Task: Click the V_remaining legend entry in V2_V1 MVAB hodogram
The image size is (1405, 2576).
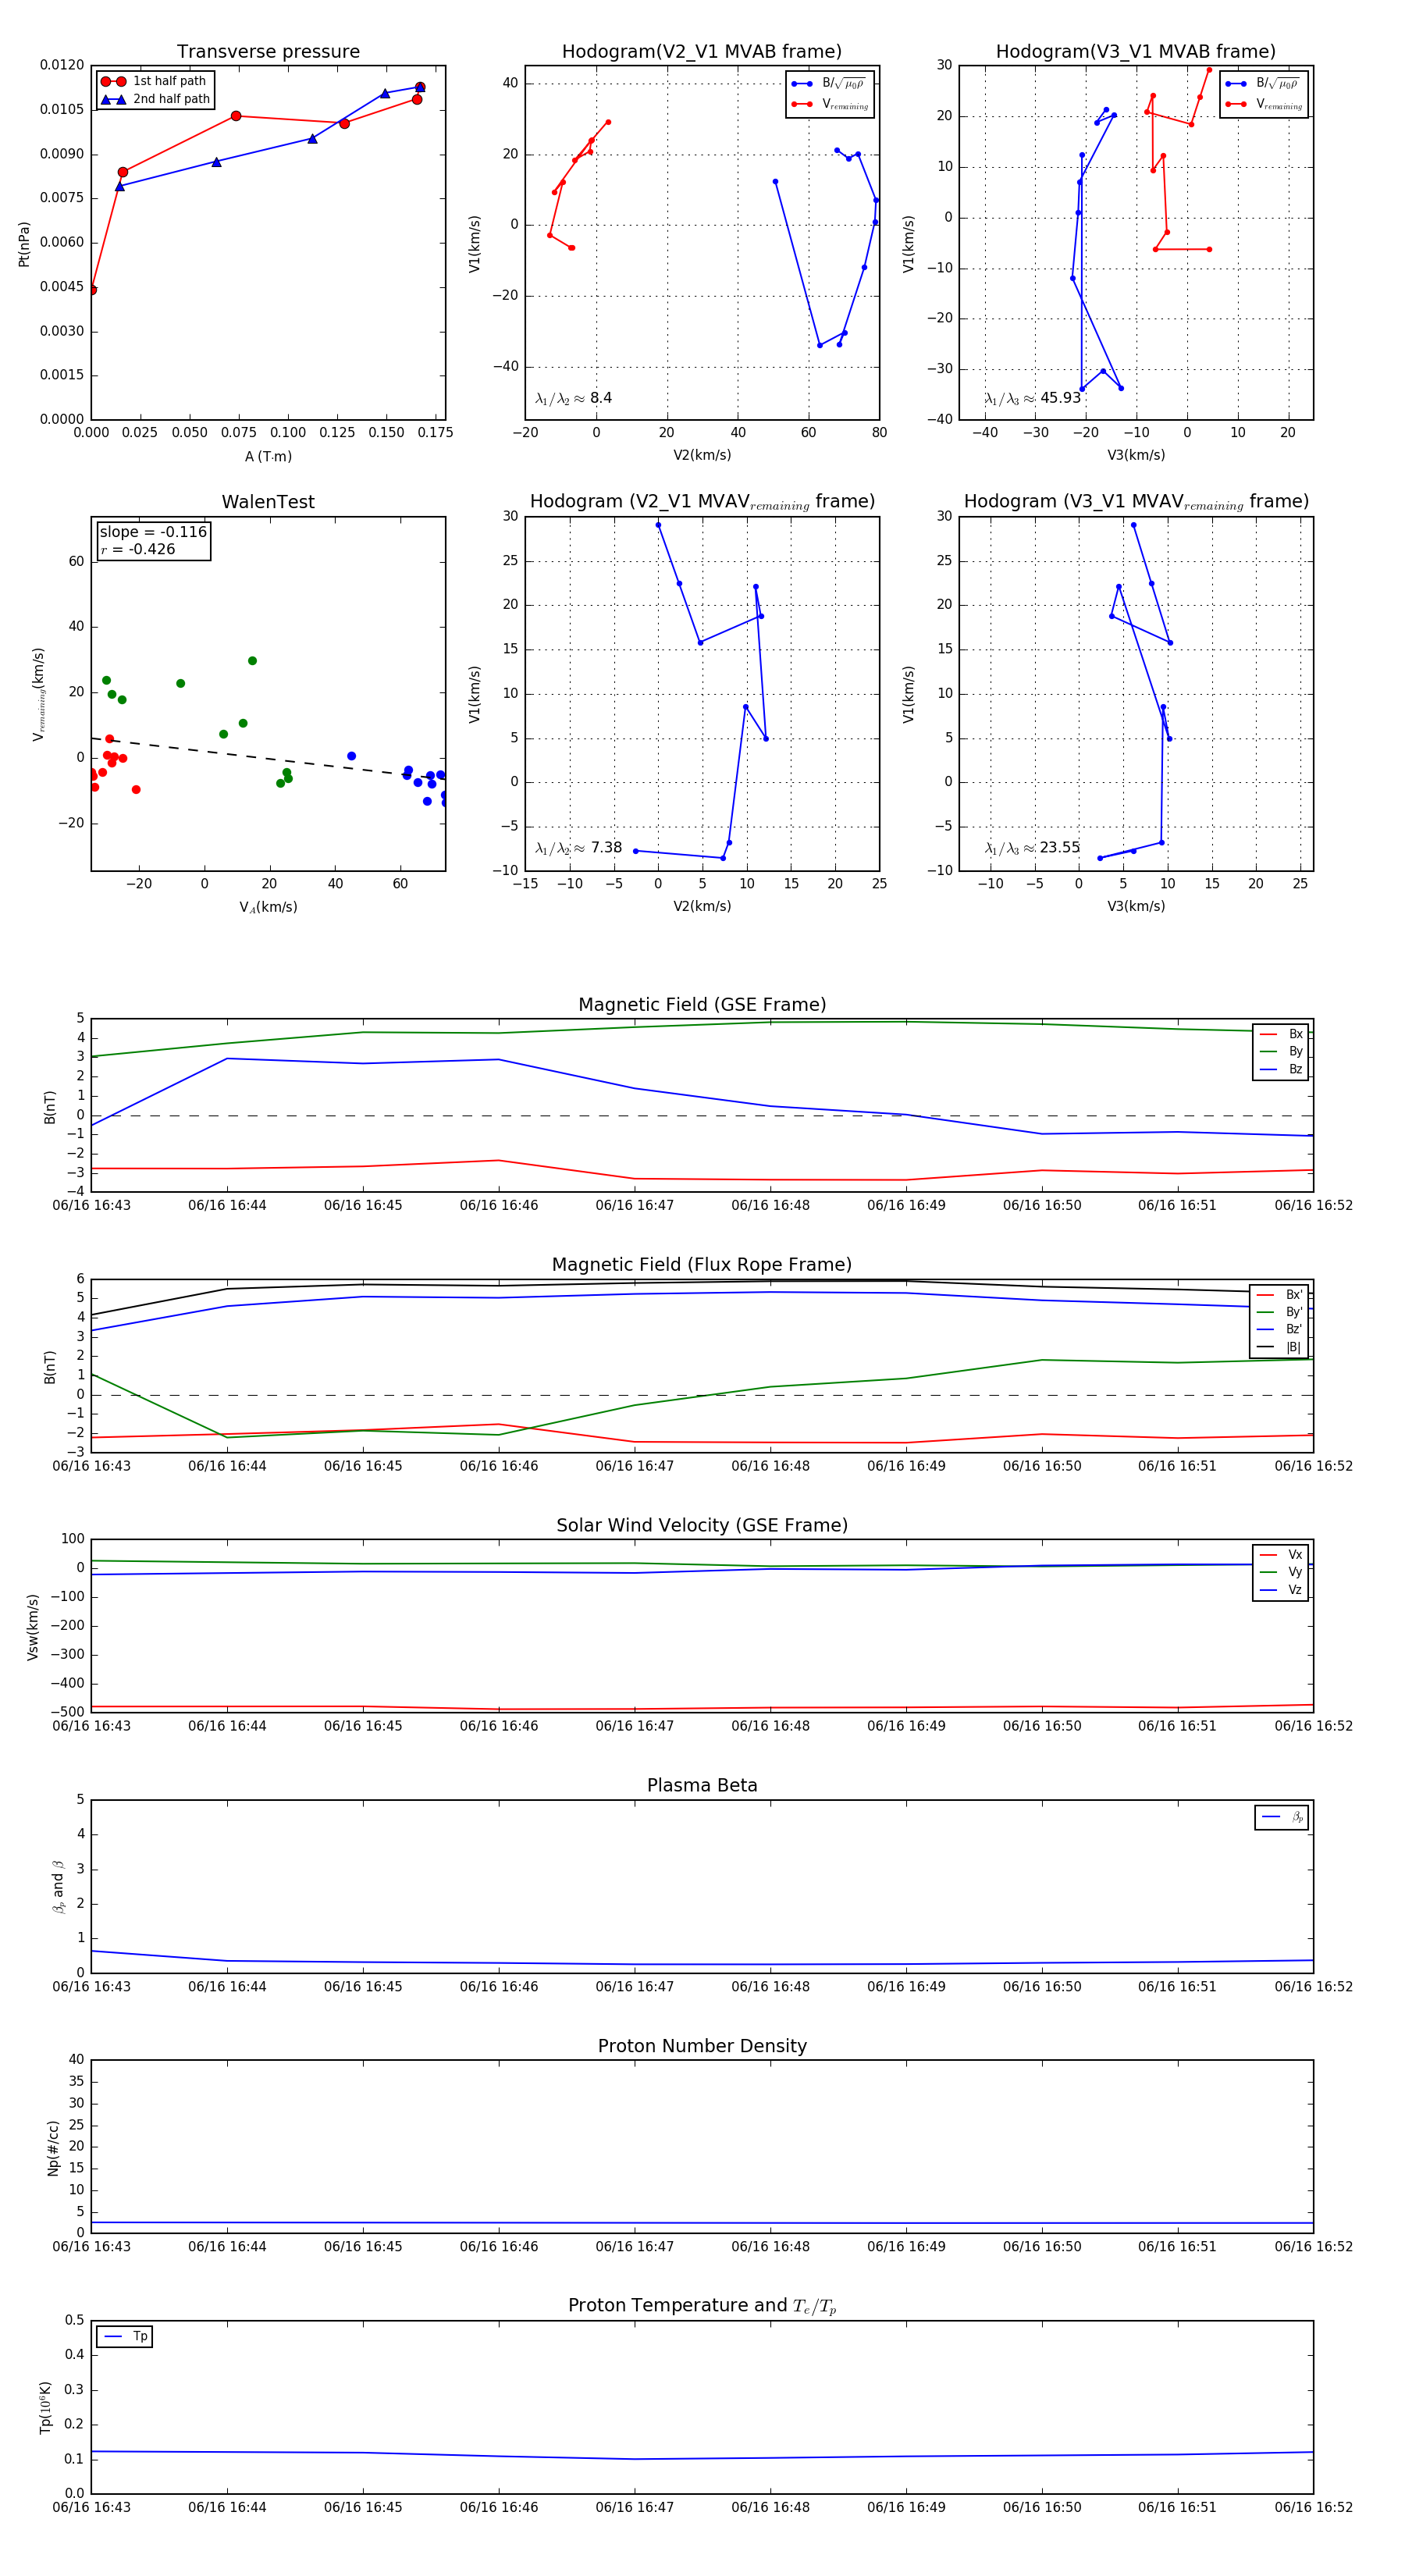Action: (830, 104)
